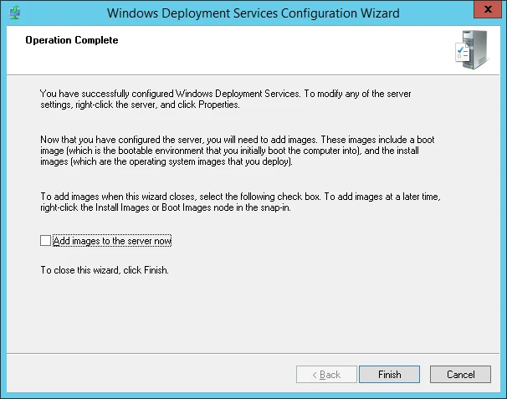Click the 'To close this wizard, click Finish' text
Screen dimensions: 507x399
[105, 270]
